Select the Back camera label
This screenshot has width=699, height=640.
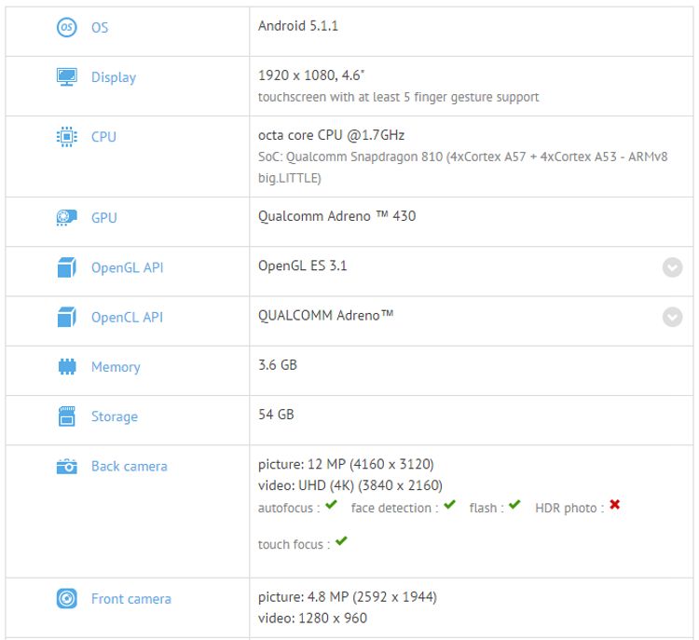point(129,467)
